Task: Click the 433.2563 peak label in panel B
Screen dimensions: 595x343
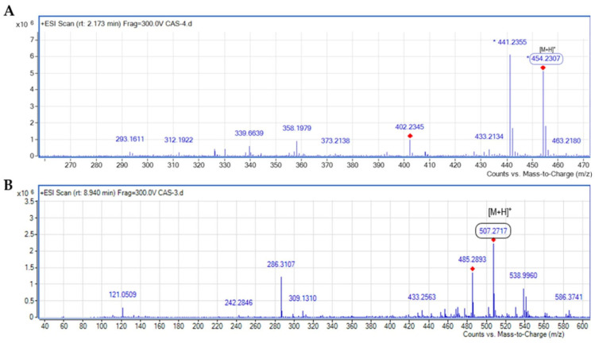Action: tap(422, 297)
